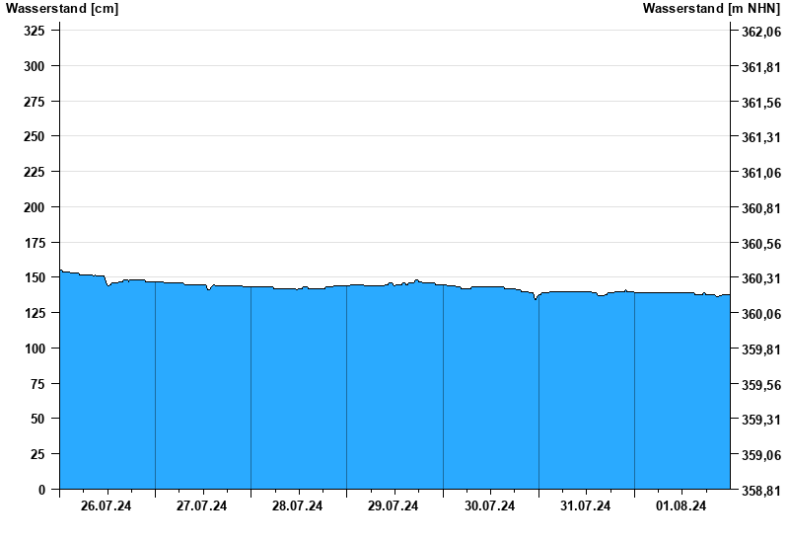Pick the 29.07.24 date label
This screenshot has width=789, height=543.
[x=394, y=506]
